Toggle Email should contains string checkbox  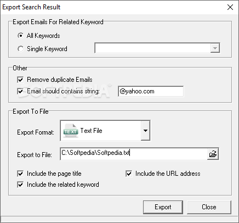[x=20, y=91]
